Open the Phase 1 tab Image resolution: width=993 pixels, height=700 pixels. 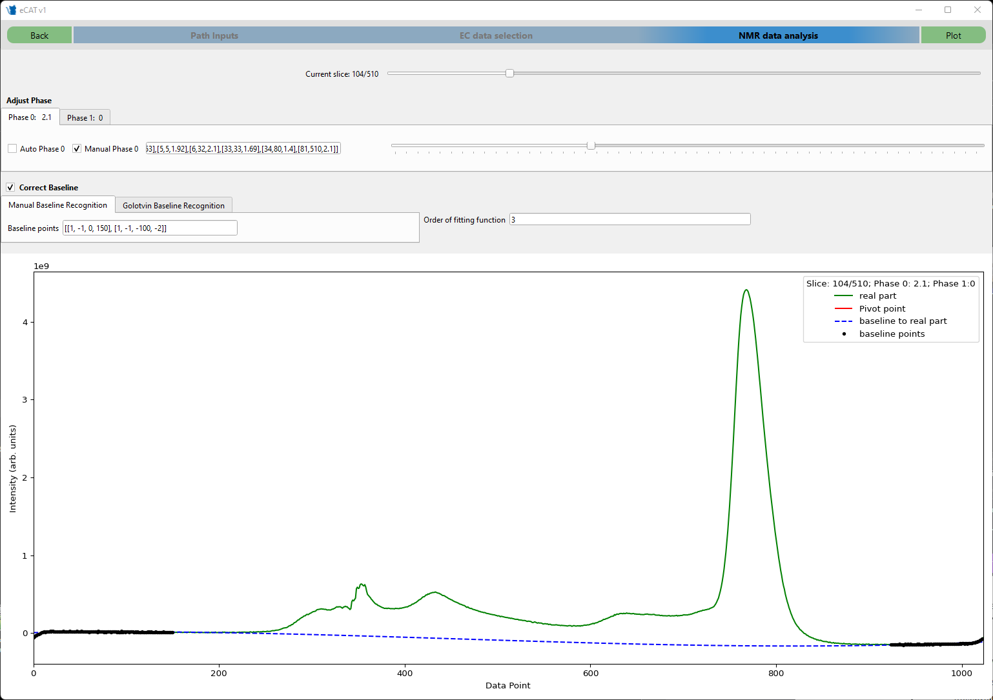point(85,118)
